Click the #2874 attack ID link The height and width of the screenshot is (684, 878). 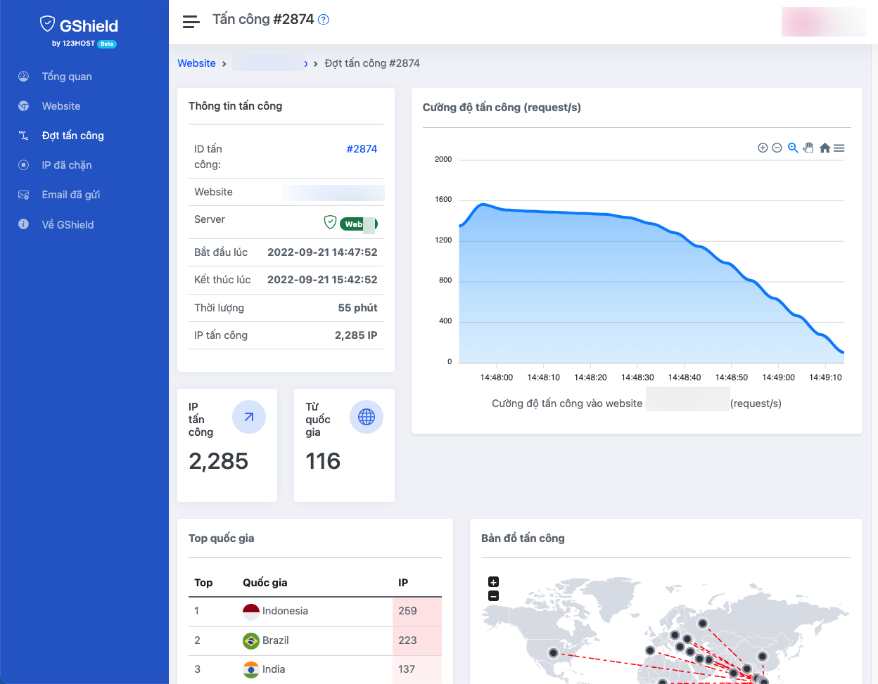click(x=362, y=148)
